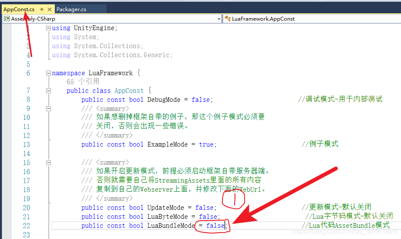
Task: Click the class icon beside LuaFramework.AppConst
Action: 228,18
